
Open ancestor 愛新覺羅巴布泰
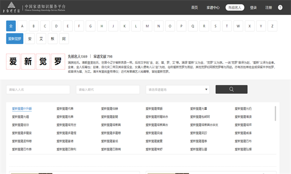[x=22, y=149]
